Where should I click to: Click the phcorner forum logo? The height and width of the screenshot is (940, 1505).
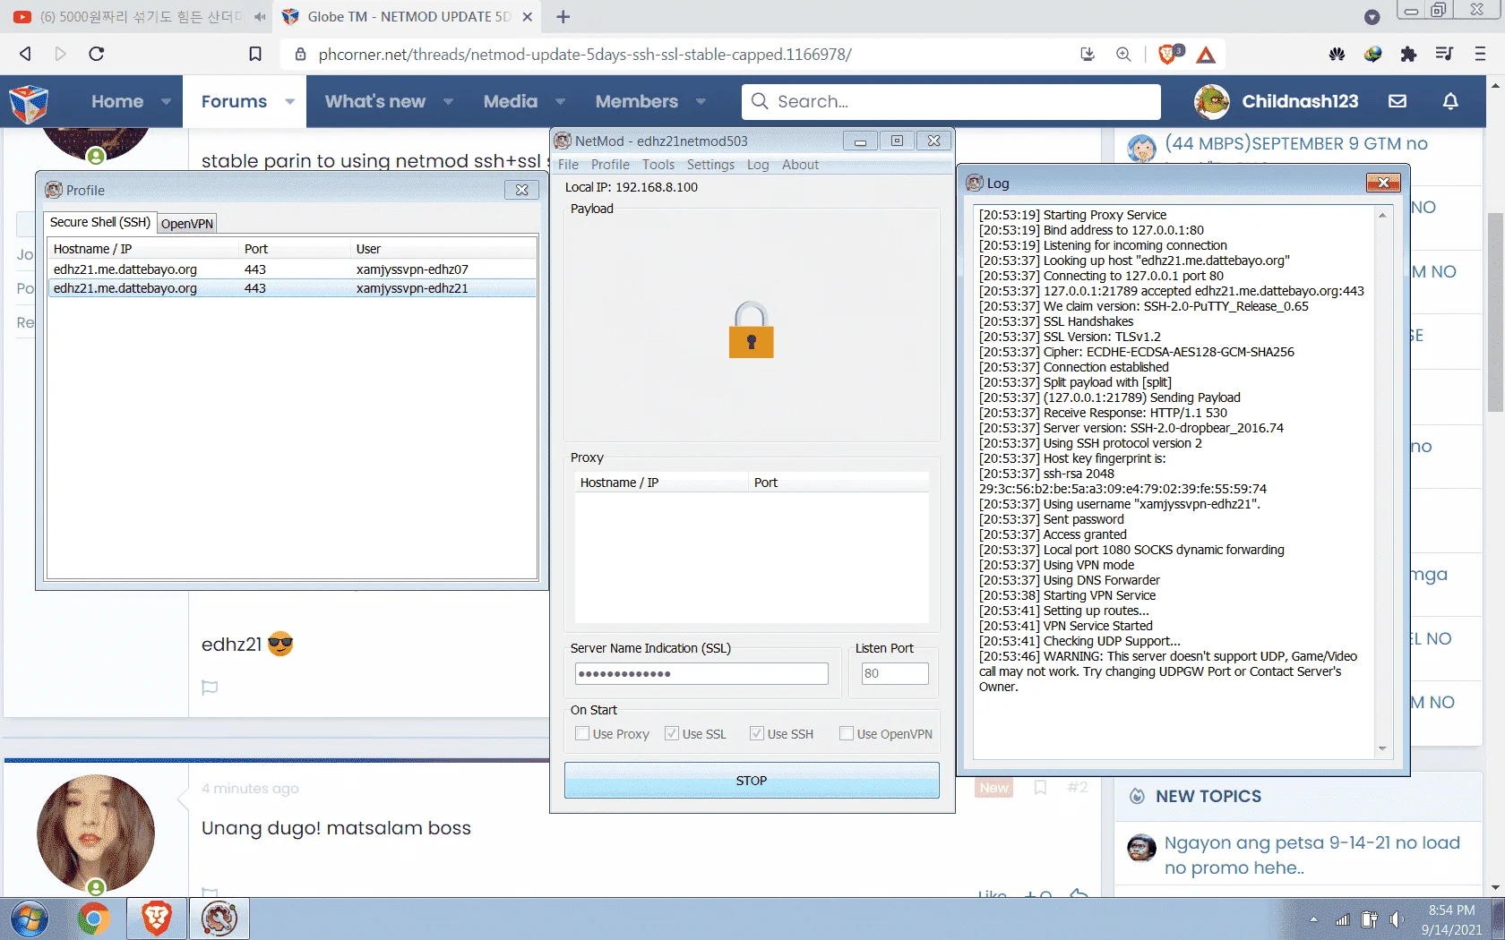point(29,103)
